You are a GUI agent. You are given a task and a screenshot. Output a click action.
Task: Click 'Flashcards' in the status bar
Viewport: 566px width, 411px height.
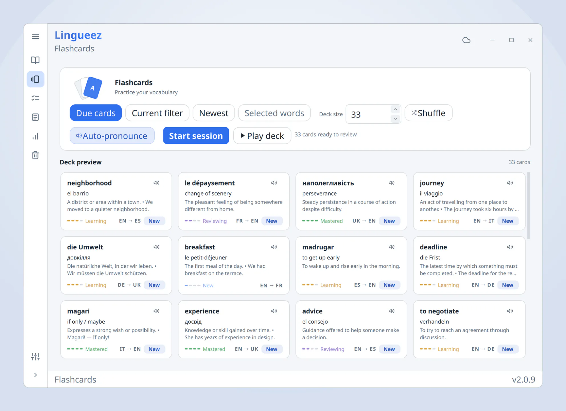click(75, 380)
